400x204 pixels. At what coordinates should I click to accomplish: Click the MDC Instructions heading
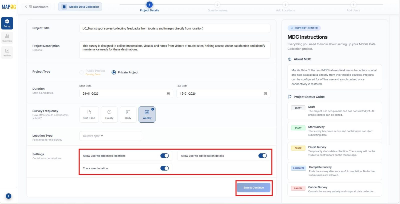[307, 37]
